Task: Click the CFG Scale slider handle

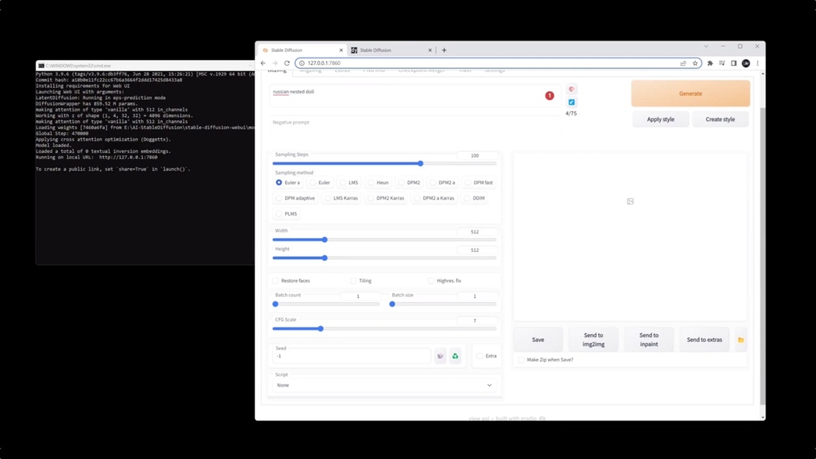Action: (x=321, y=329)
